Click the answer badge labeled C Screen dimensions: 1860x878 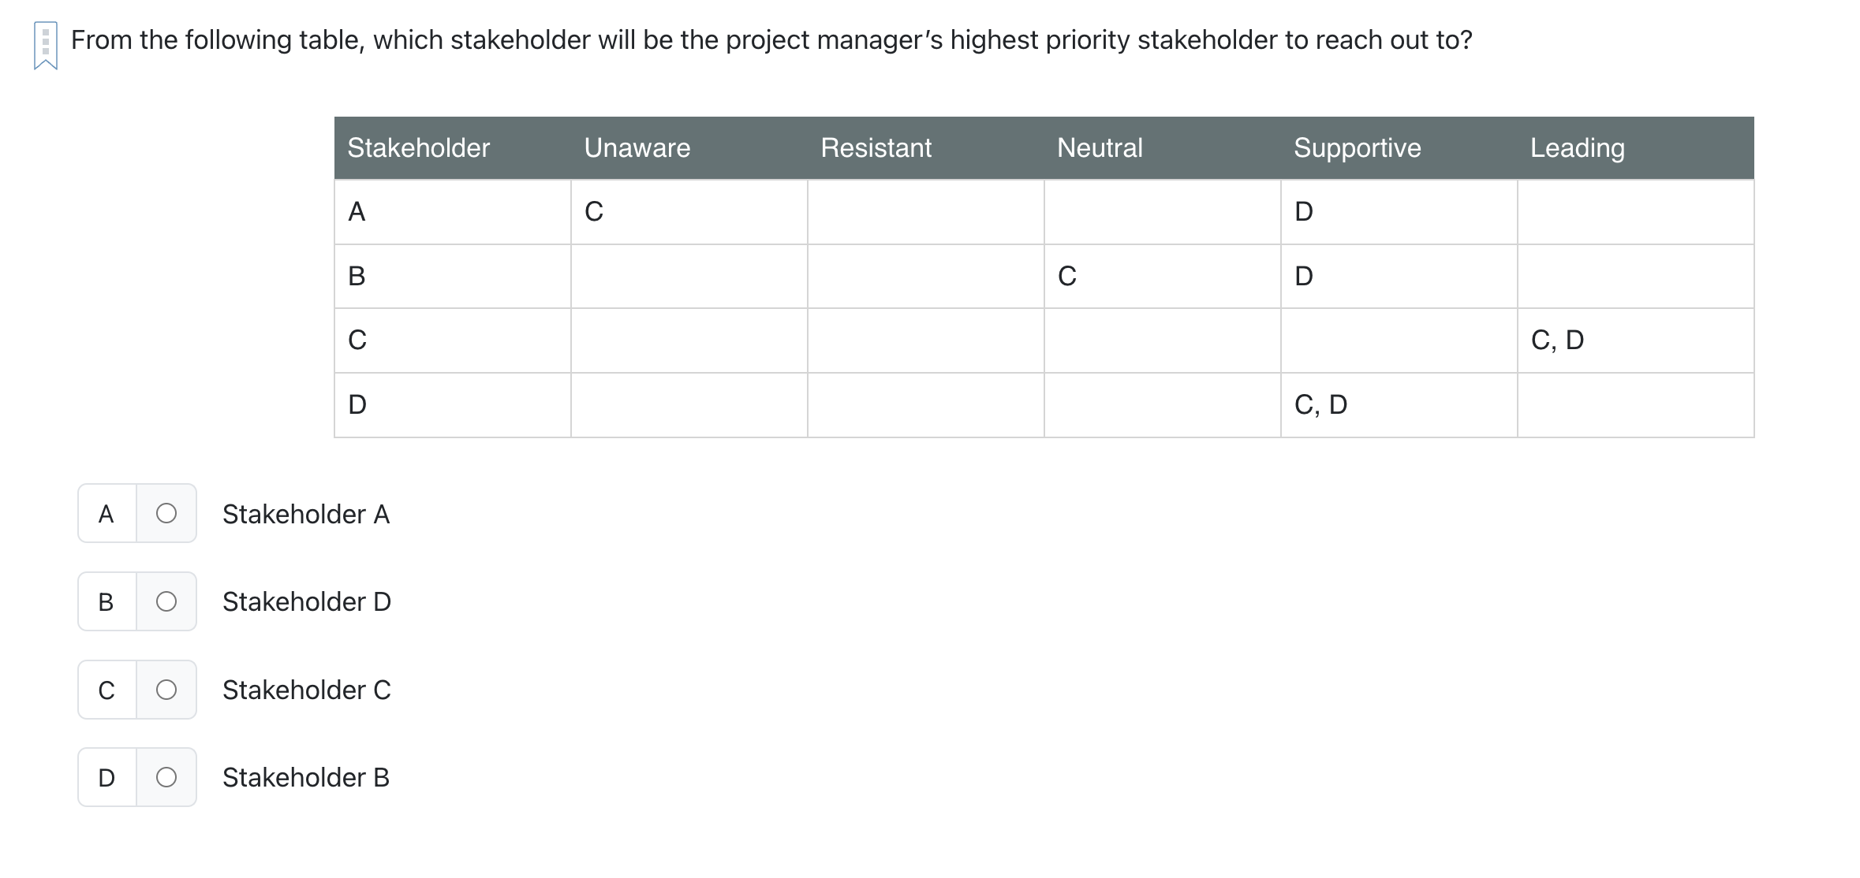[106, 690]
